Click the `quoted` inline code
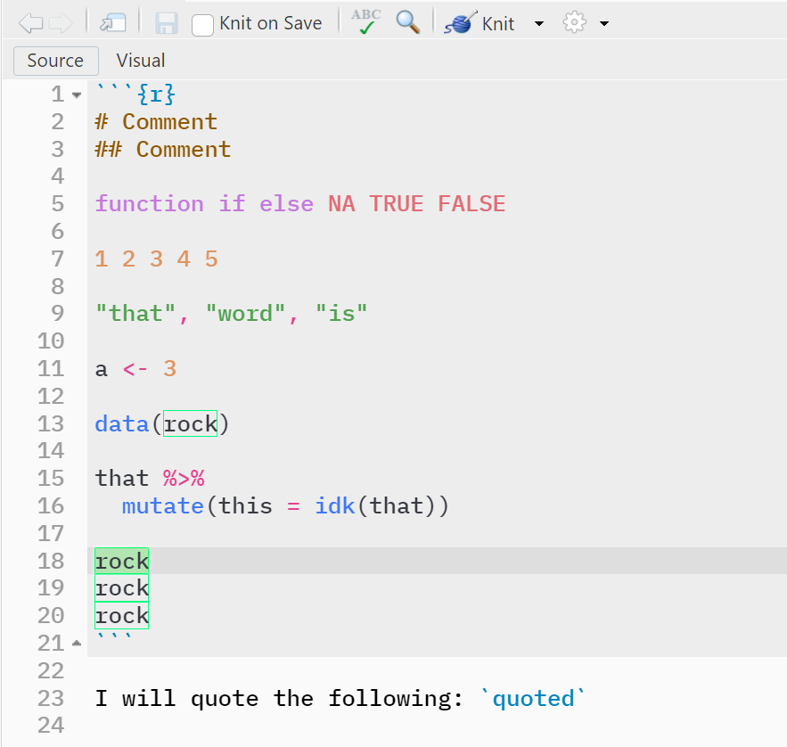The height and width of the screenshot is (747, 787). [533, 698]
